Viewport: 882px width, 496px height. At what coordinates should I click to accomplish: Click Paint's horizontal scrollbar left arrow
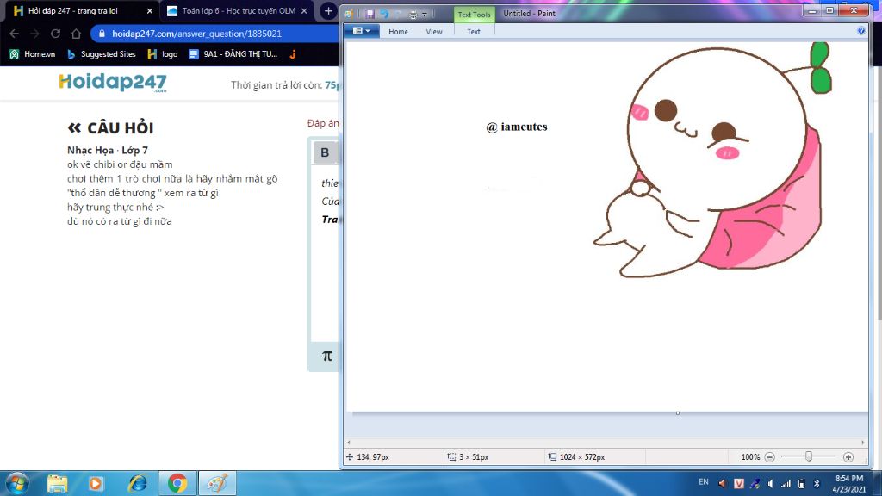[x=349, y=443]
